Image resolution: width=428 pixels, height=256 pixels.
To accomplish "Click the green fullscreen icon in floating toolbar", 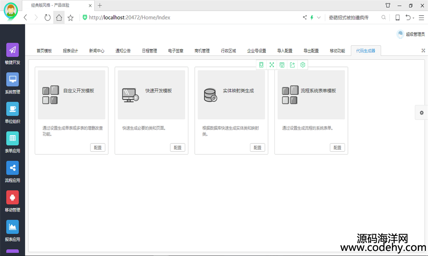I will tap(271, 65).
